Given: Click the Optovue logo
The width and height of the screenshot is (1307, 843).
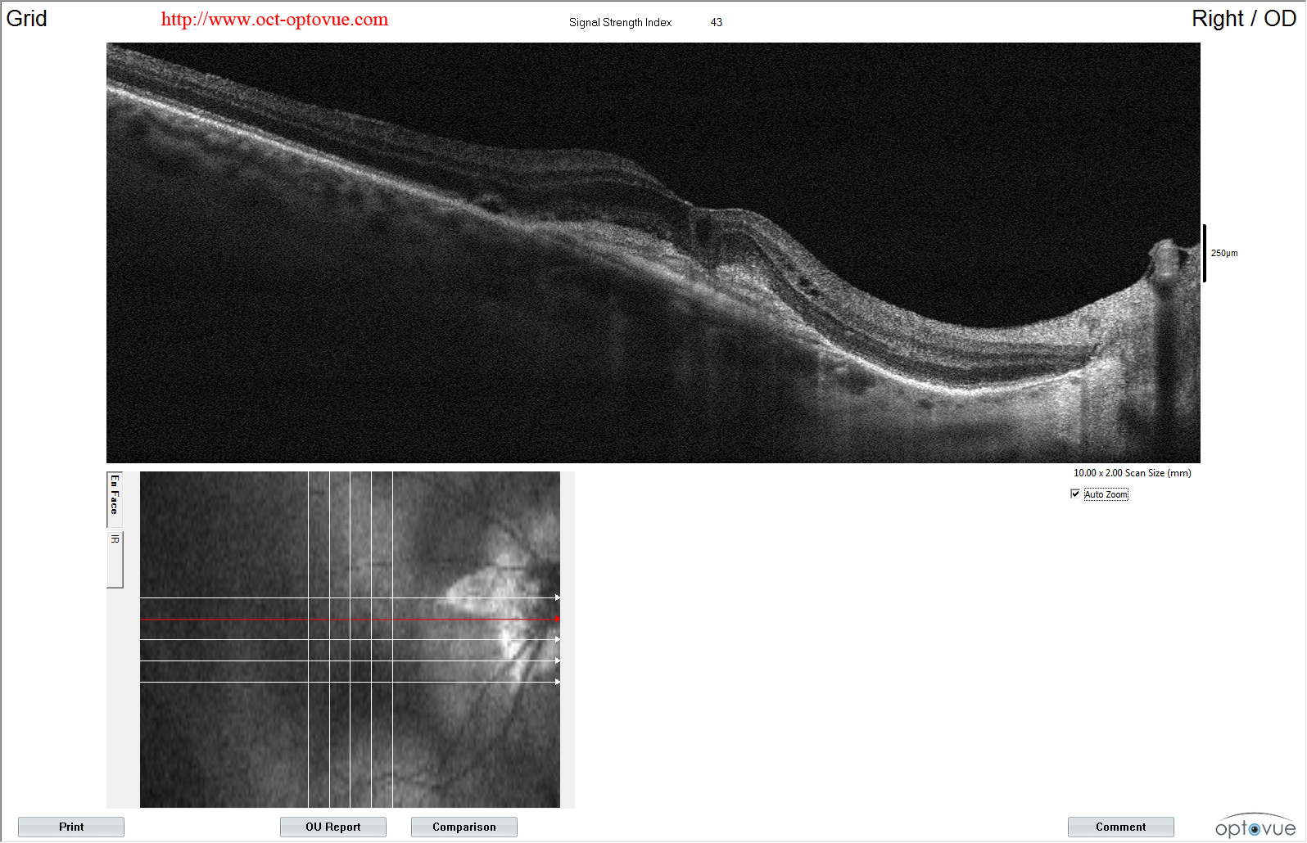Looking at the screenshot, I should (x=1255, y=826).
